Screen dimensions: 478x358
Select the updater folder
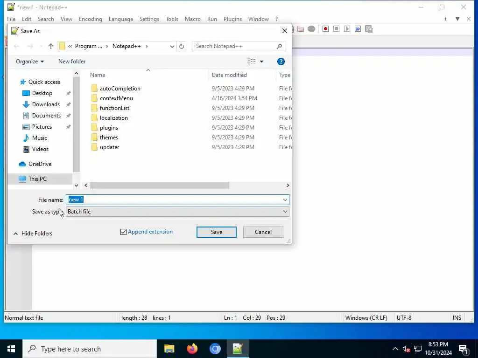[109, 147]
